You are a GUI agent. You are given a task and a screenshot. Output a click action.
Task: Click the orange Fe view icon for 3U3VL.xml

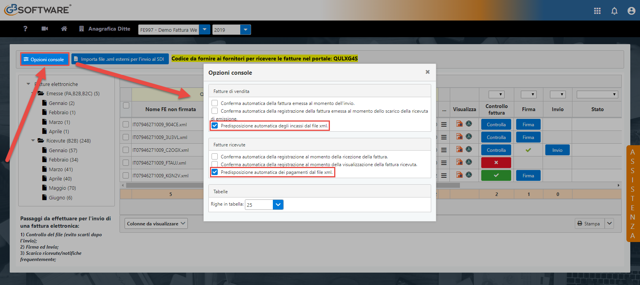460,137
